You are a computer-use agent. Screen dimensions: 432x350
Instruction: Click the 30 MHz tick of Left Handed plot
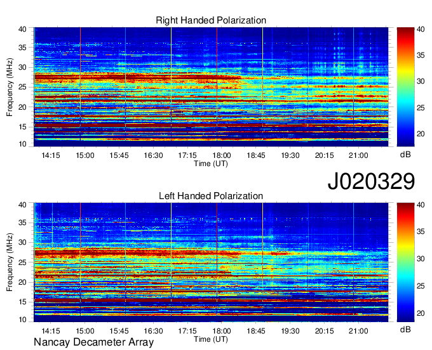[x=22, y=242]
